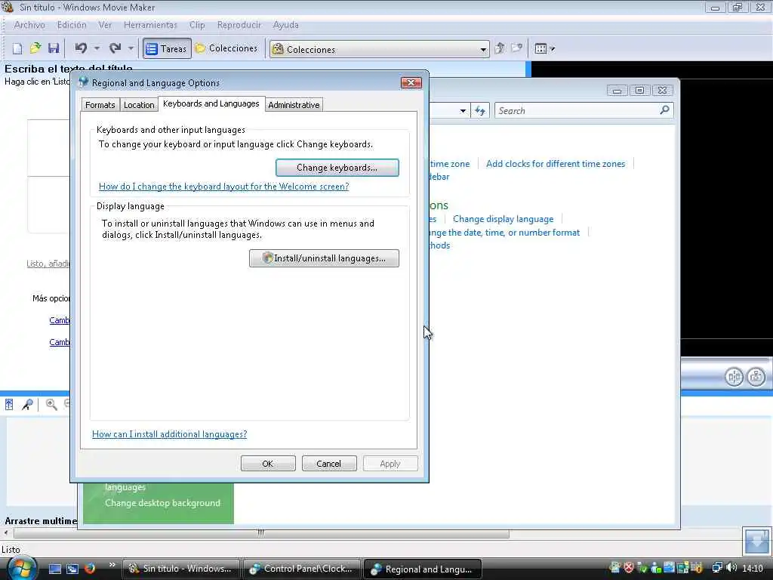
Task: Click Change desktop background in Control Panel
Action: pyautogui.click(x=163, y=503)
